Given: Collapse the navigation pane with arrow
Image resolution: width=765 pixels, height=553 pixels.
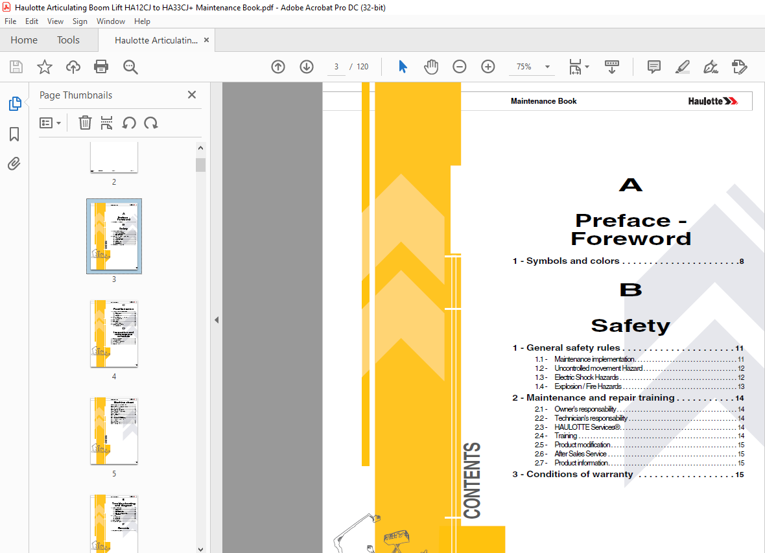Looking at the screenshot, I should pyautogui.click(x=217, y=320).
